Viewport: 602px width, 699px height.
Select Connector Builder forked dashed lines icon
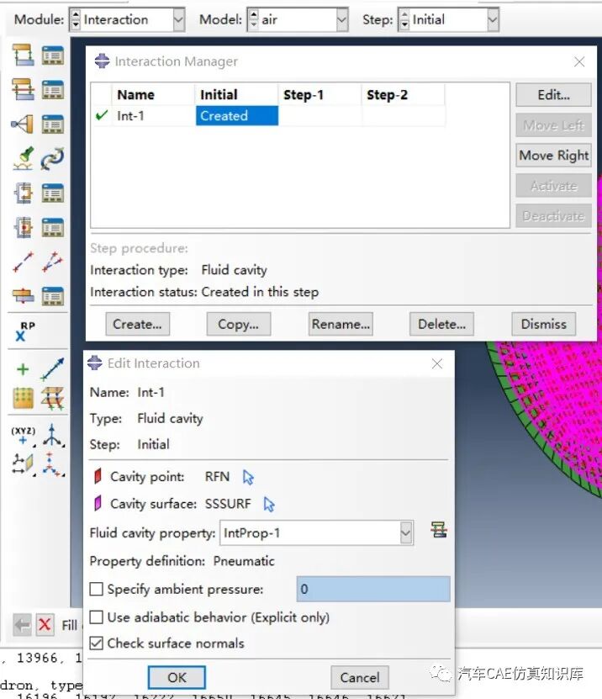click(x=53, y=262)
